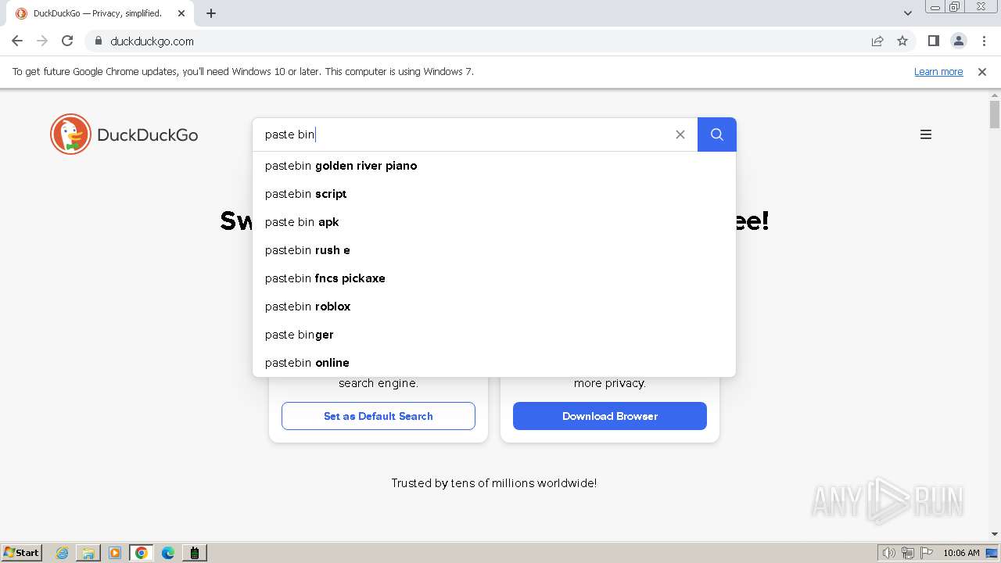Click the volume speaker tray icon
This screenshot has width=1001, height=563.
coord(888,553)
